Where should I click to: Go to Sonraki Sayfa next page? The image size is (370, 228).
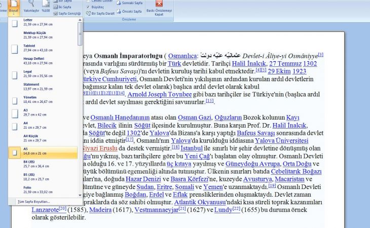[x=130, y=3]
